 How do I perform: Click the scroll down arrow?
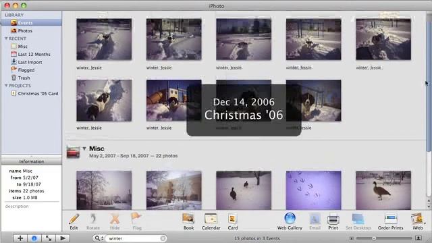[429, 207]
